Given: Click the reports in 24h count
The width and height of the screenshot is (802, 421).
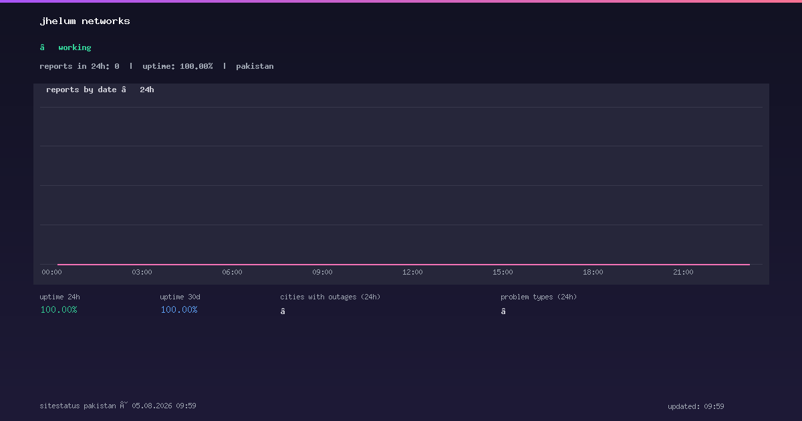Looking at the screenshot, I should click(x=80, y=66).
